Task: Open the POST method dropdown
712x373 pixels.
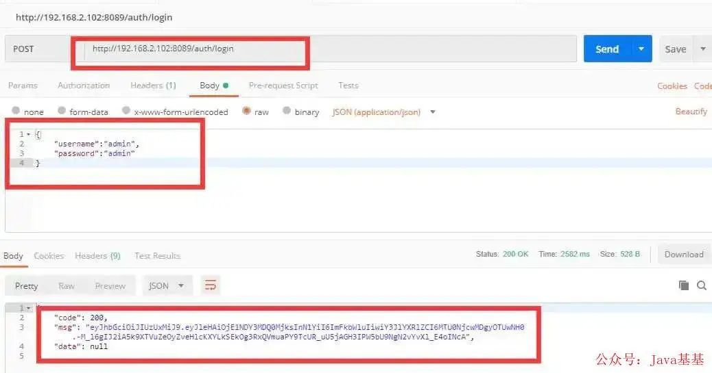Action: (x=37, y=49)
